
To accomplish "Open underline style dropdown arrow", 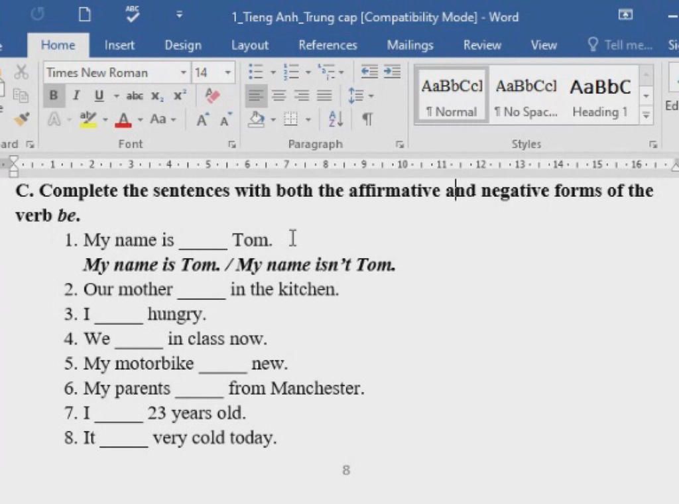I will point(117,95).
